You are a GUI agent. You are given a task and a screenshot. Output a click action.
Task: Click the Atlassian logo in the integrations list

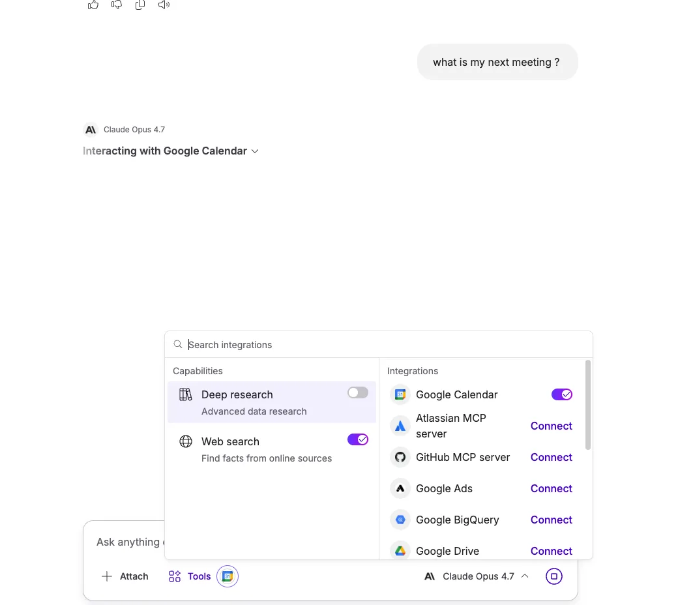400,425
